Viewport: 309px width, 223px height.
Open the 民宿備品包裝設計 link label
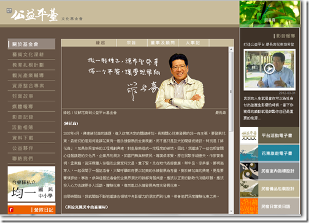pos(278,189)
